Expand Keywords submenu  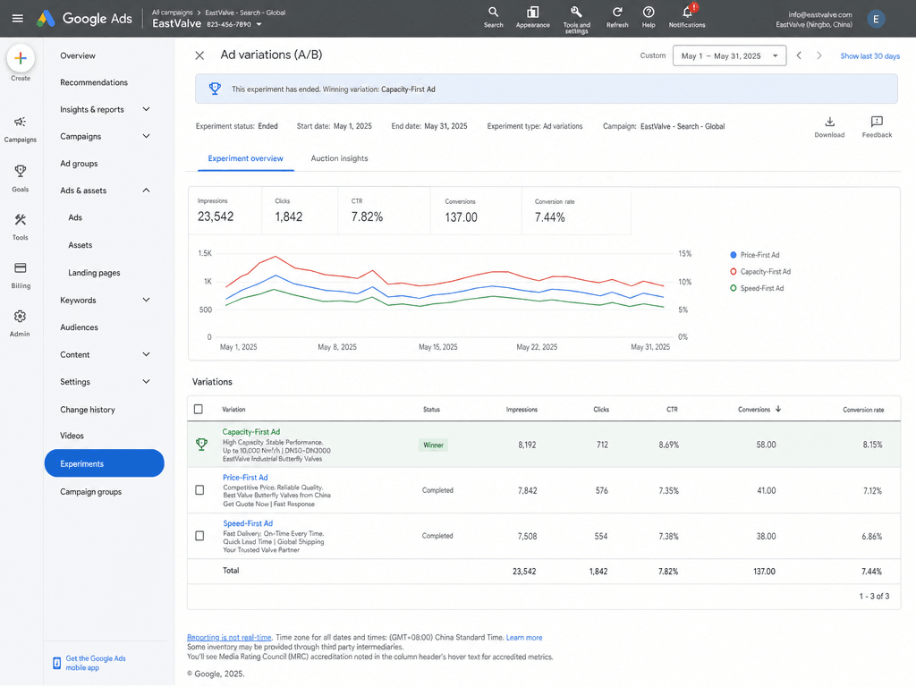pos(146,301)
